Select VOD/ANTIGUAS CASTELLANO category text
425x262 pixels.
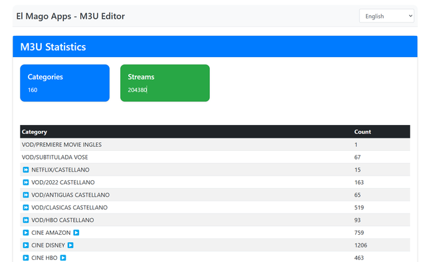(x=70, y=195)
